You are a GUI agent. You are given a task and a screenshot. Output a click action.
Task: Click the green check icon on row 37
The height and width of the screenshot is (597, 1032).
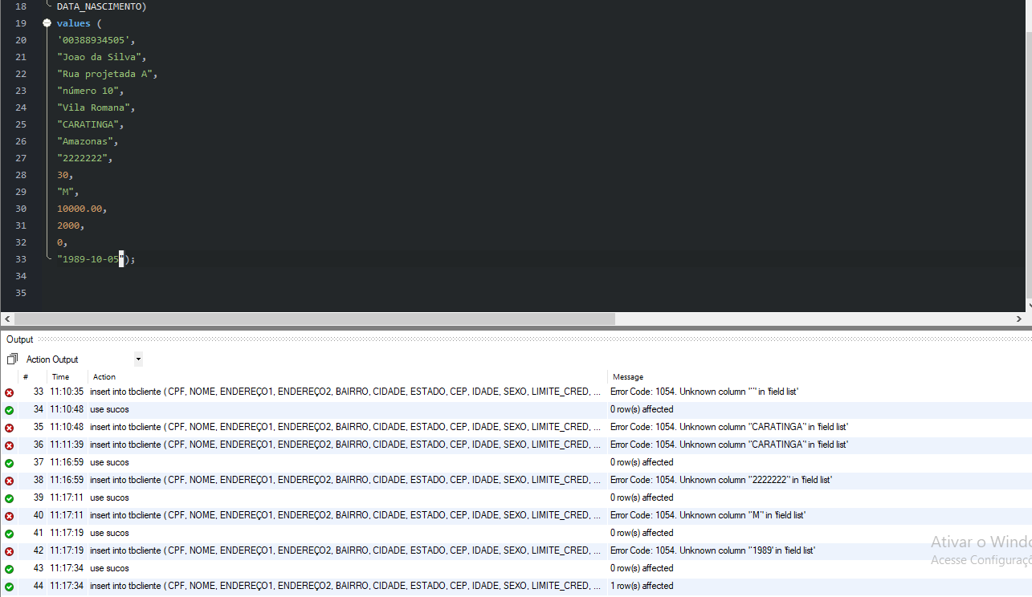pyautogui.click(x=9, y=463)
